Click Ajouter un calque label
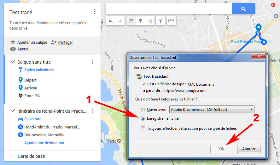280x165 pixels. (32, 43)
